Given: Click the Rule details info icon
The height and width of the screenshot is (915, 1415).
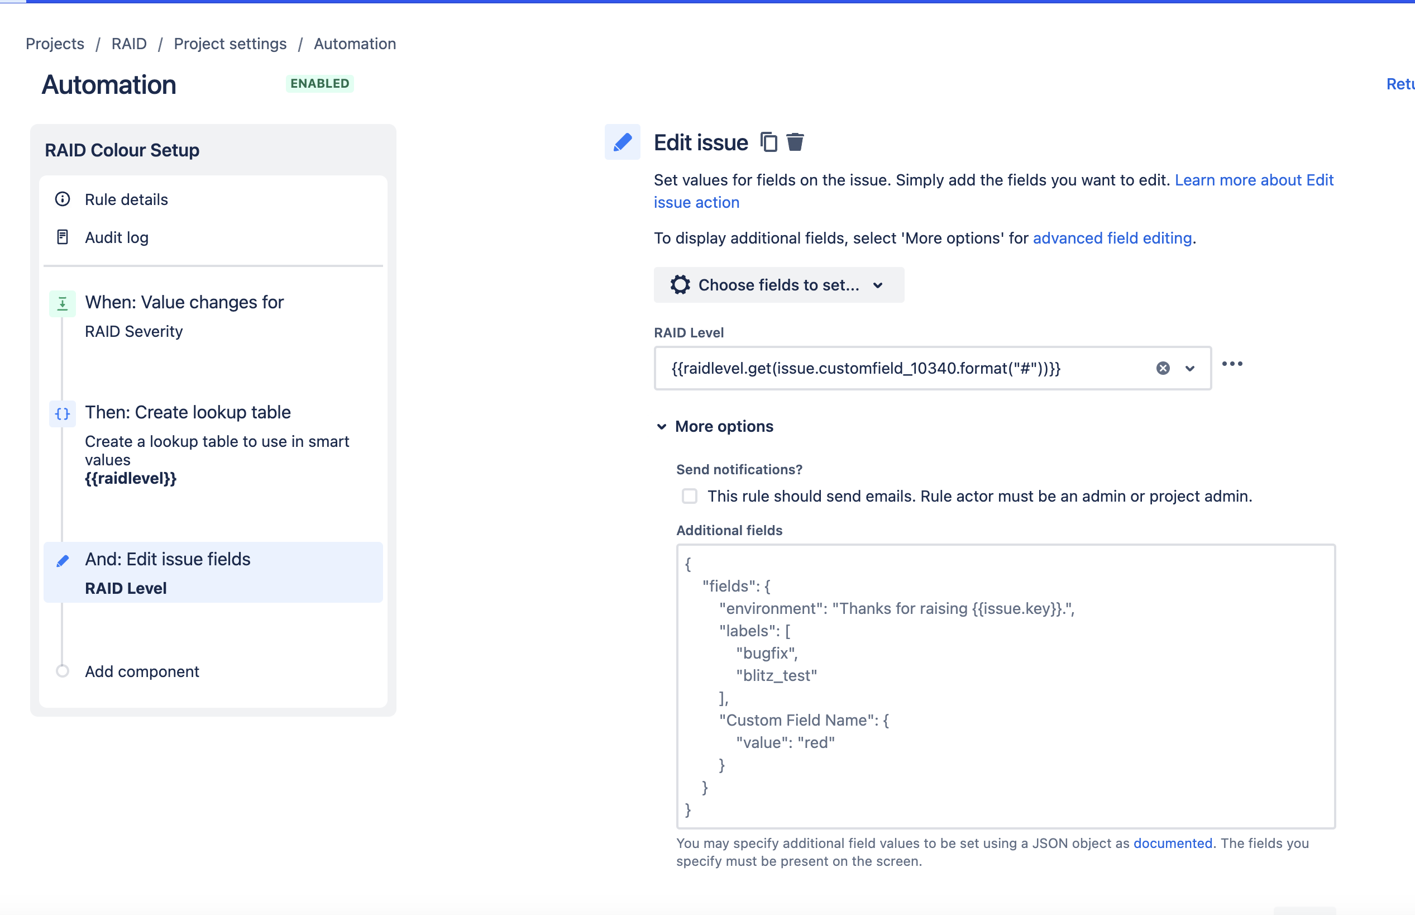Looking at the screenshot, I should coord(63,199).
